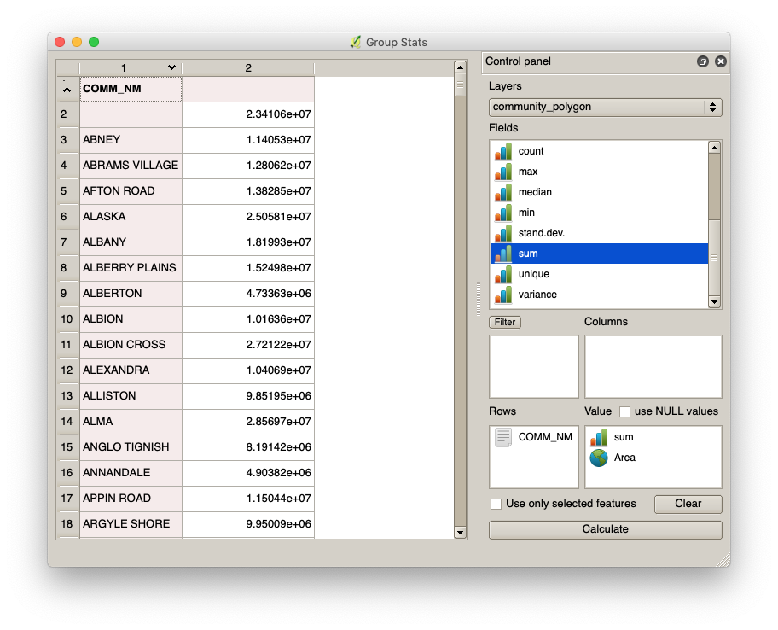Select the ALBERRY PLAINS cell
This screenshot has height=630, width=778.
pyautogui.click(x=131, y=269)
